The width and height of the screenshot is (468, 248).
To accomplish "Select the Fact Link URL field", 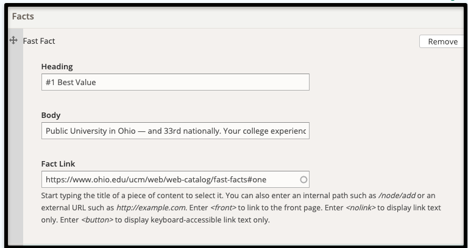I will click(x=175, y=179).
